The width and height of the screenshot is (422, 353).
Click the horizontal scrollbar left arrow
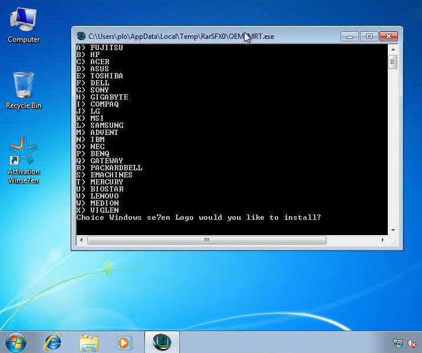point(81,240)
